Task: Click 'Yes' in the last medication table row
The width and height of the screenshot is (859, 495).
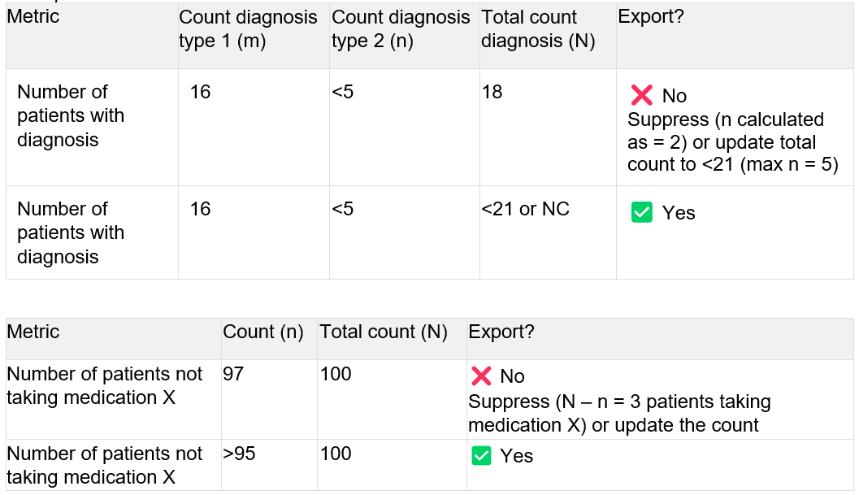Action: pos(517,456)
